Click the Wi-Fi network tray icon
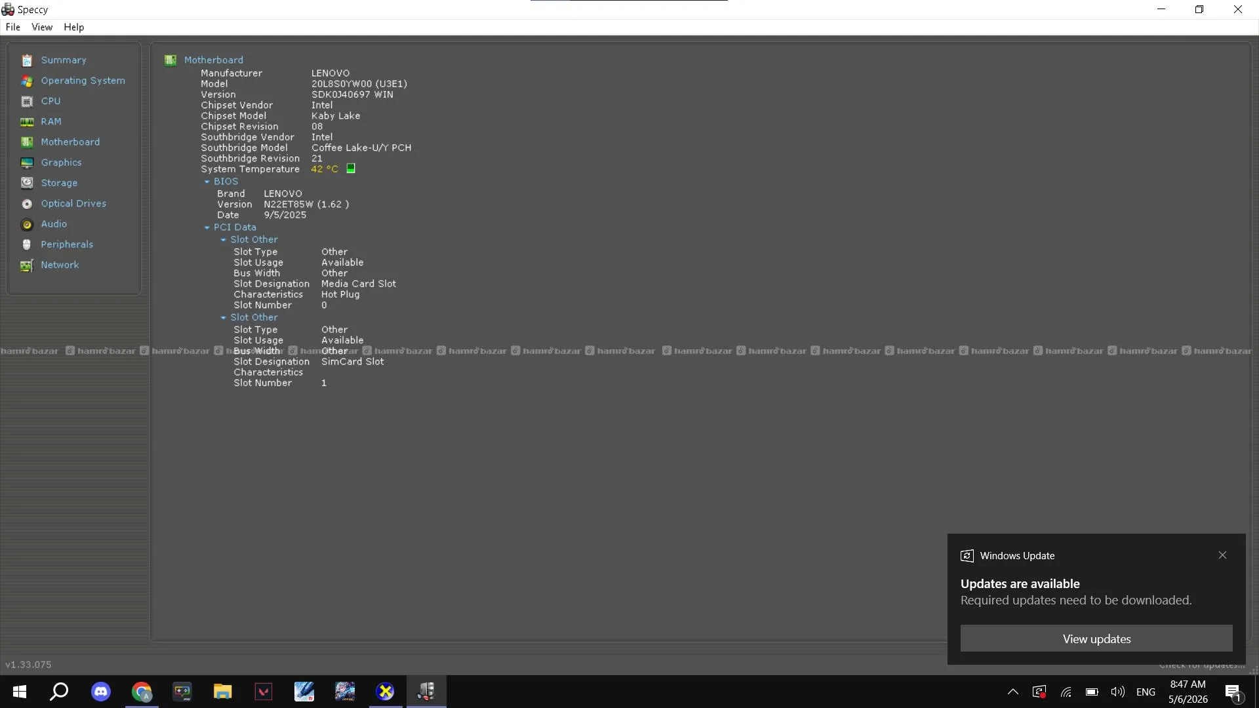This screenshot has width=1259, height=708. 1066,692
